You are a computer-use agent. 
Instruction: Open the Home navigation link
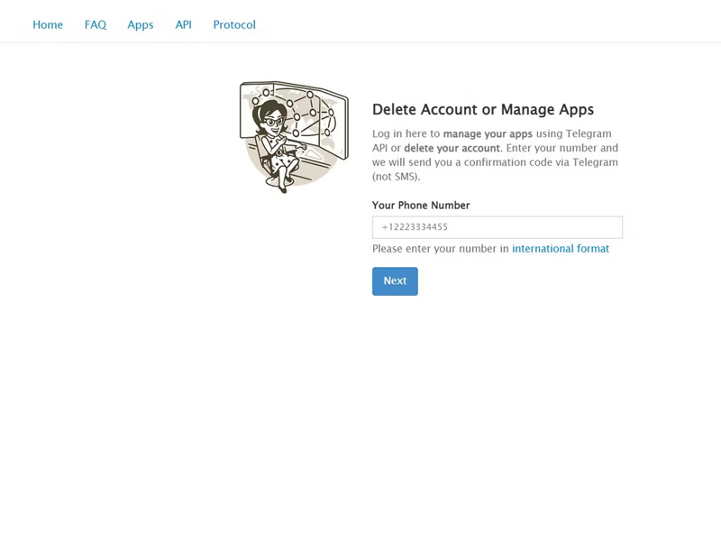[48, 25]
